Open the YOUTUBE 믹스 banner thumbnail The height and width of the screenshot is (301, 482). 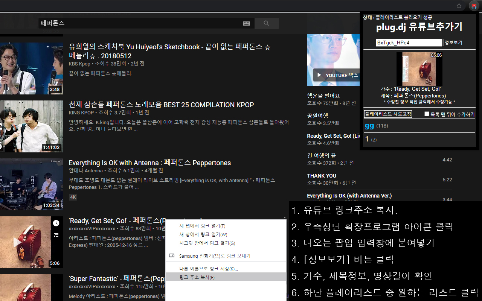click(x=333, y=60)
